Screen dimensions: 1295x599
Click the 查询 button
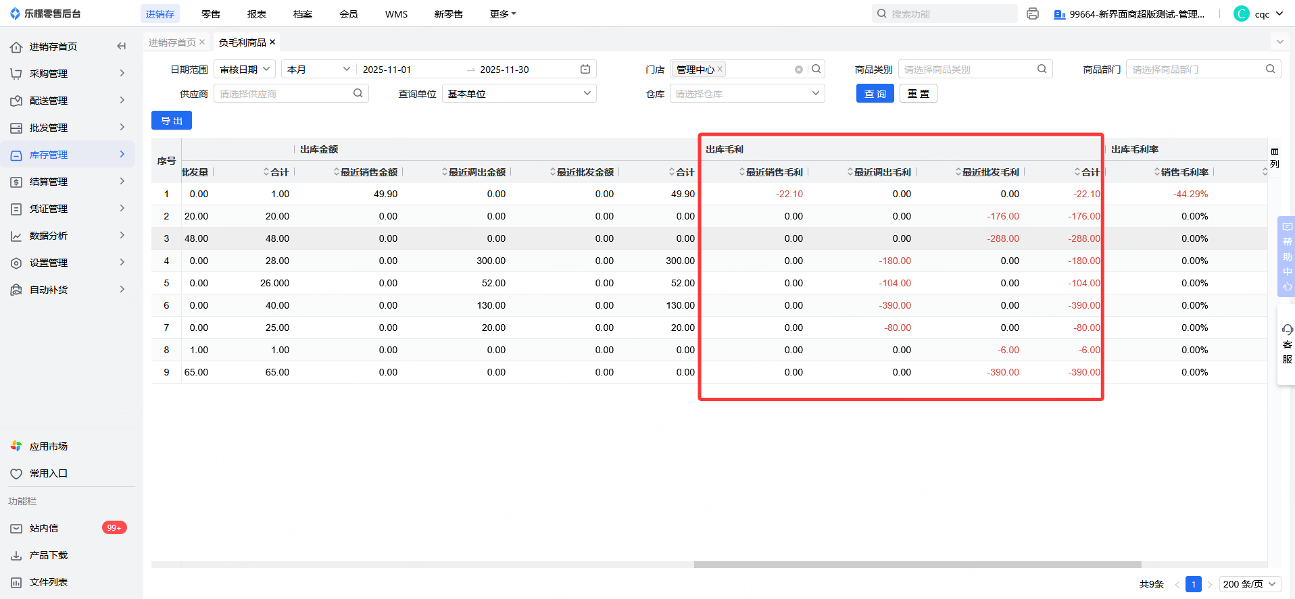coord(875,94)
